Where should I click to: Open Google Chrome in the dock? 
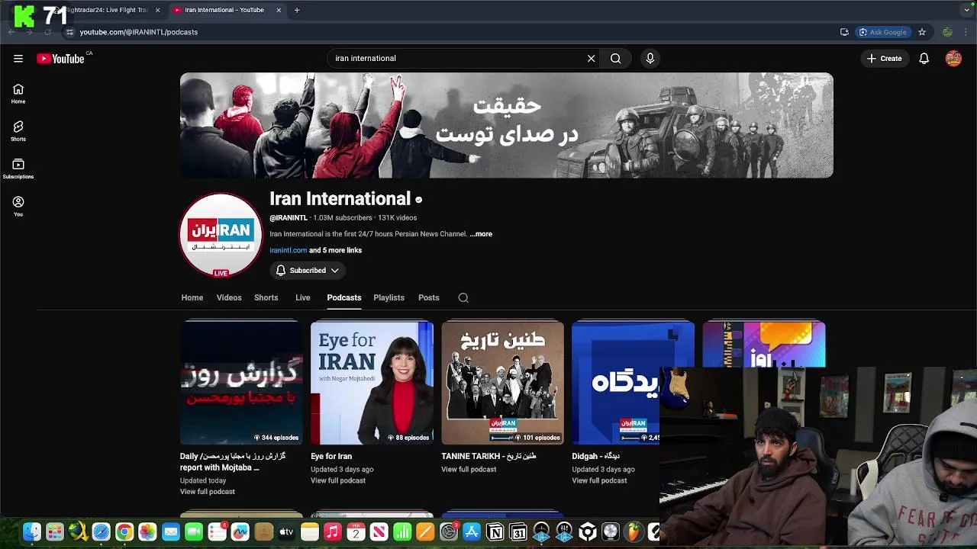coord(124,532)
